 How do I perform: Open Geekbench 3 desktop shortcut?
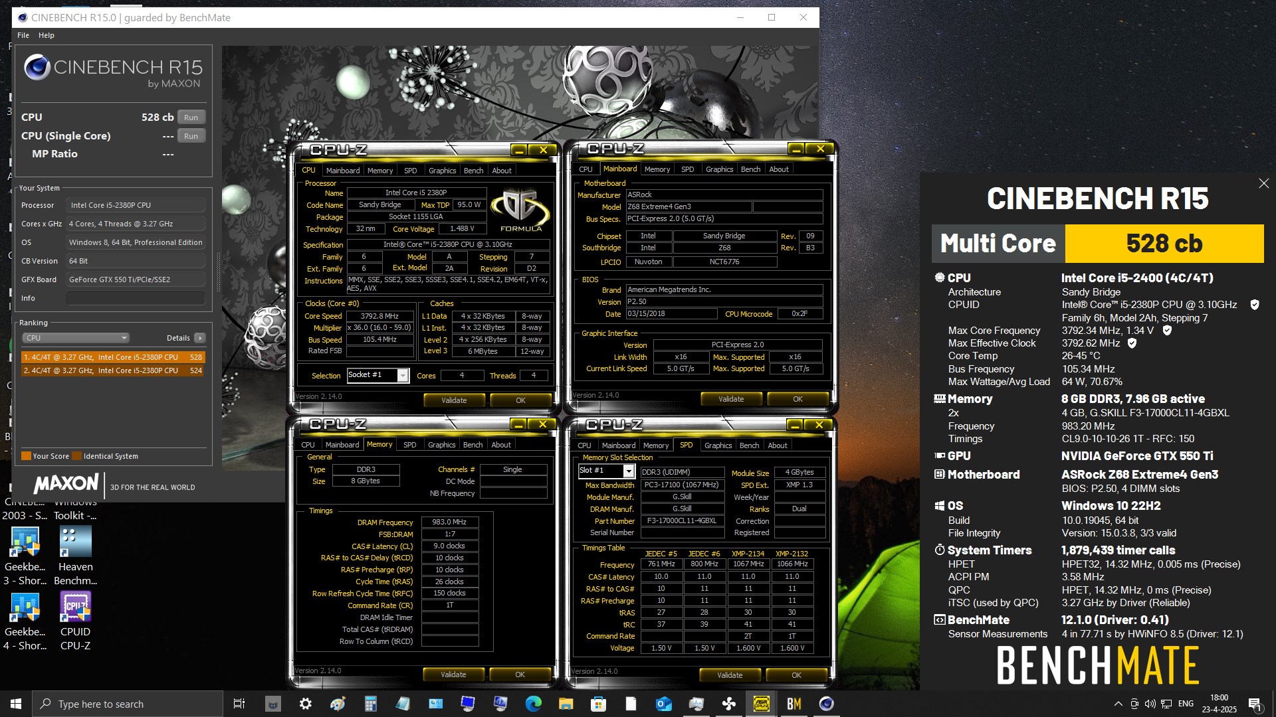25,556
